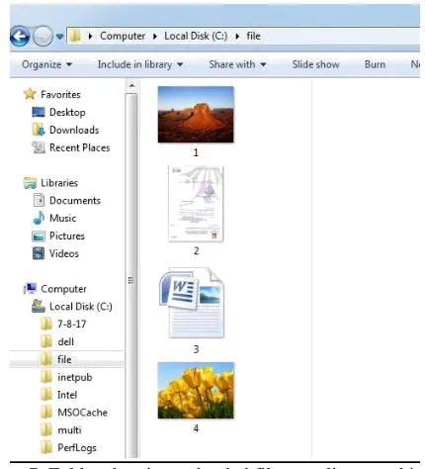The height and width of the screenshot is (469, 425).
Task: Open the PerfLogs folder in tree
Action: 77,448
